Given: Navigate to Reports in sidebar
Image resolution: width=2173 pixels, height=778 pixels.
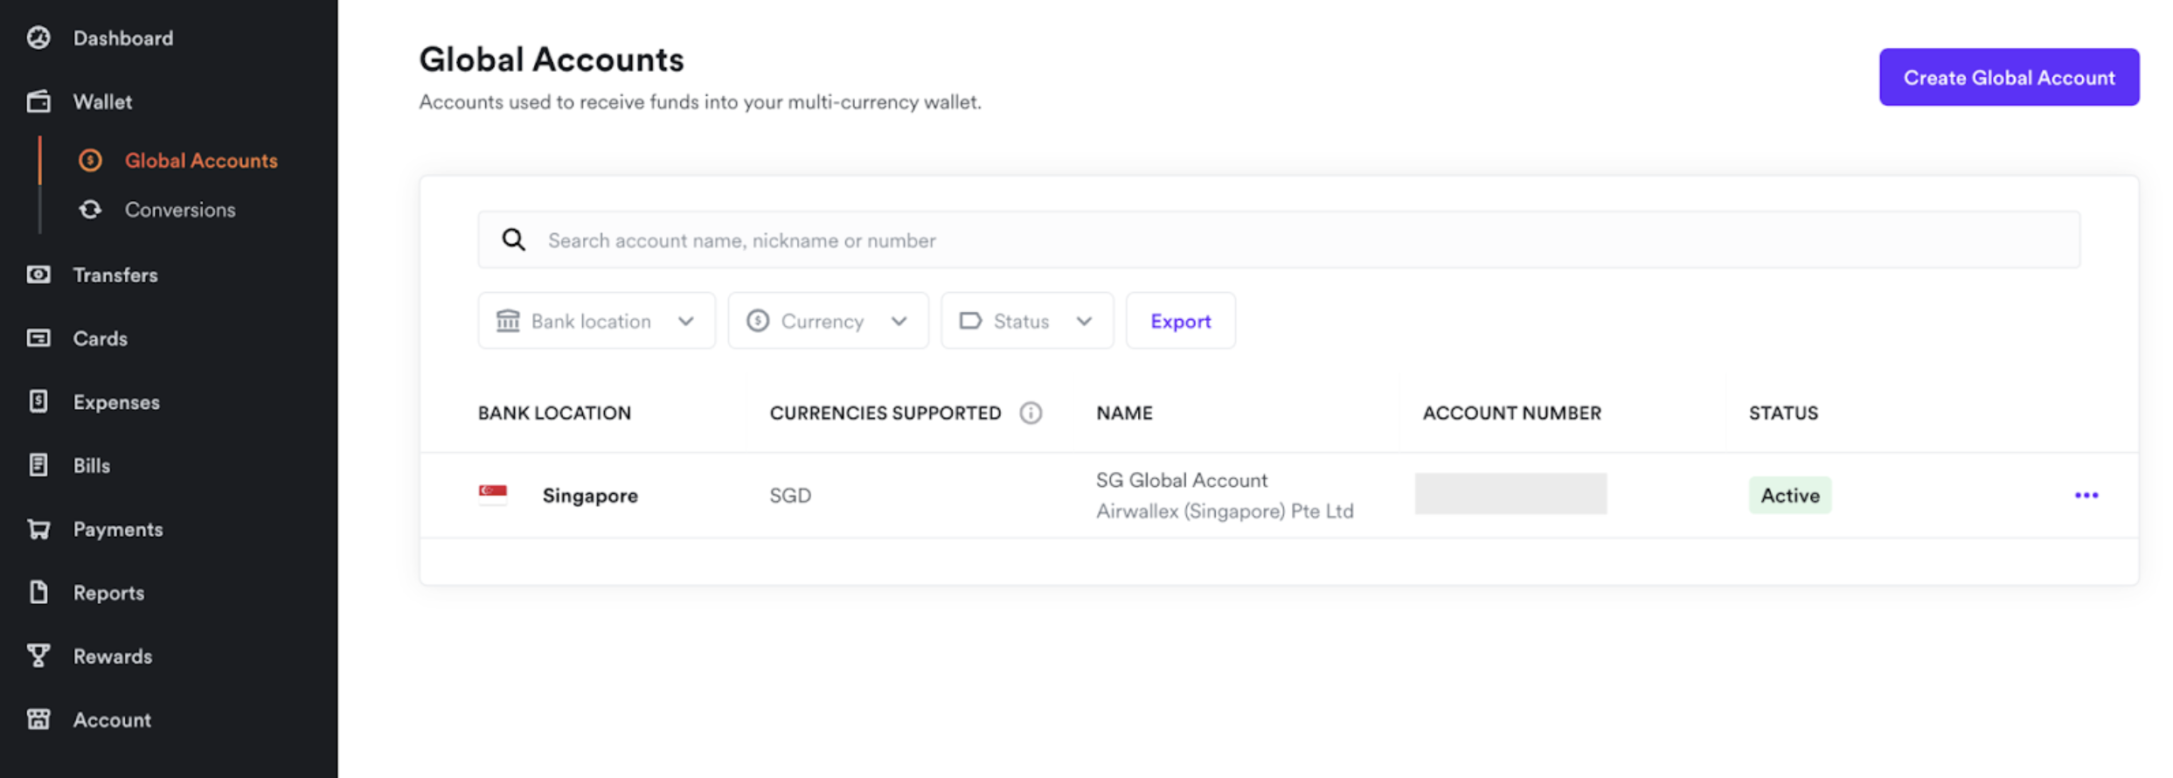Looking at the screenshot, I should (108, 593).
